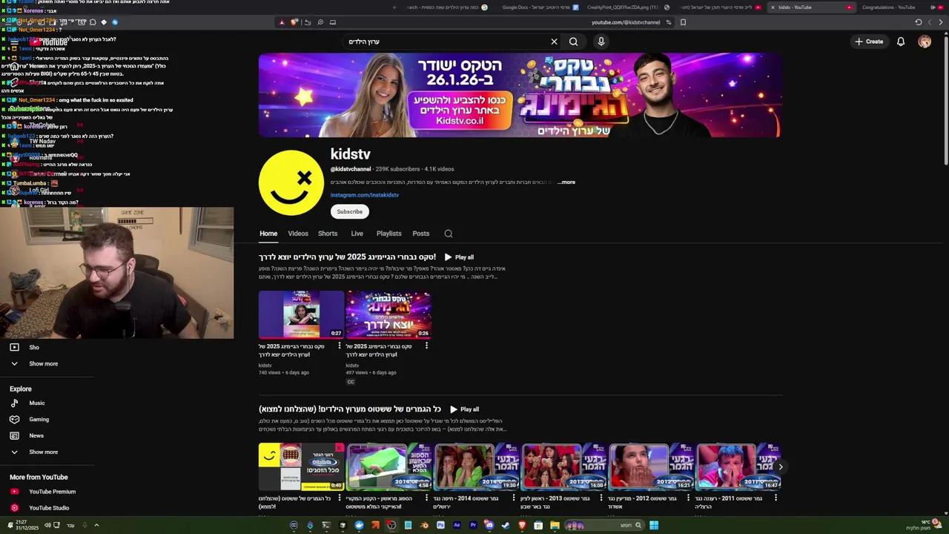
Task: Switch to the Live channel tab
Action: [357, 234]
